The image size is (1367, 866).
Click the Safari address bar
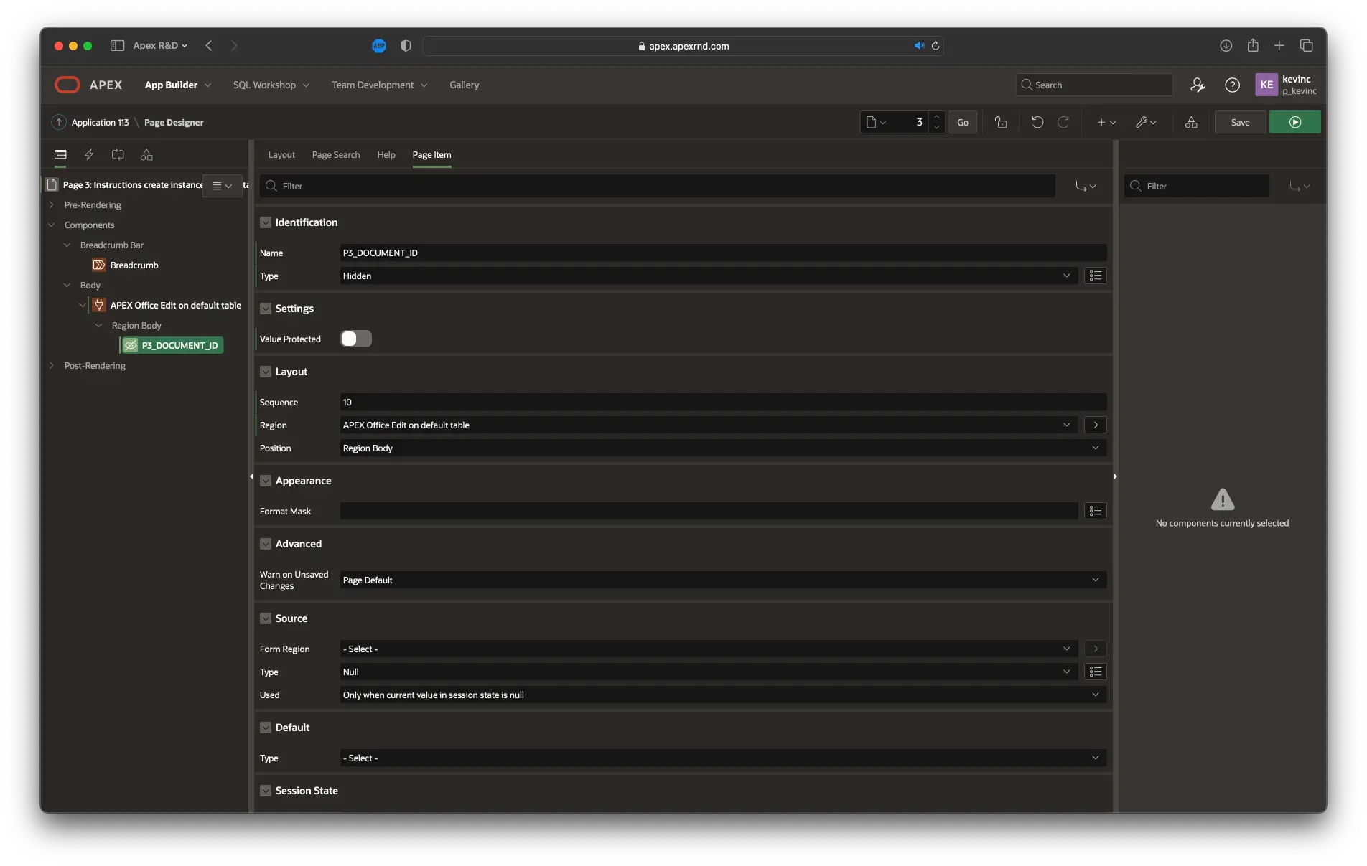pos(683,45)
